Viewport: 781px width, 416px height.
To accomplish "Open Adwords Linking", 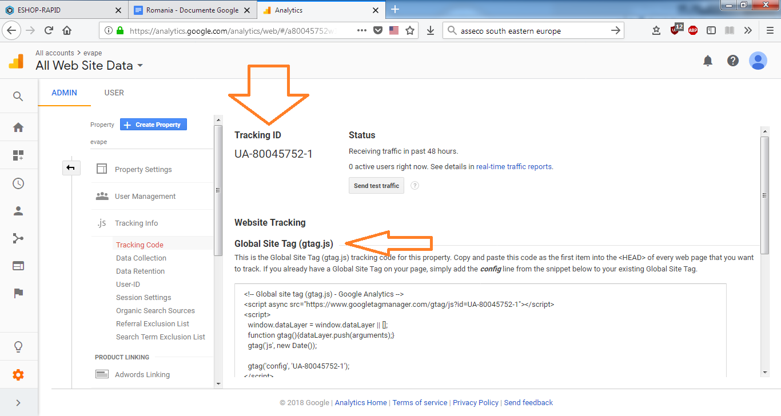I will 142,374.
